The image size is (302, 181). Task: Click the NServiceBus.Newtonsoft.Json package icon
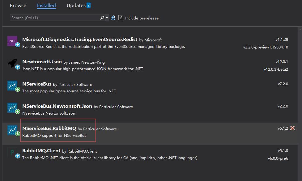[x=12, y=107]
